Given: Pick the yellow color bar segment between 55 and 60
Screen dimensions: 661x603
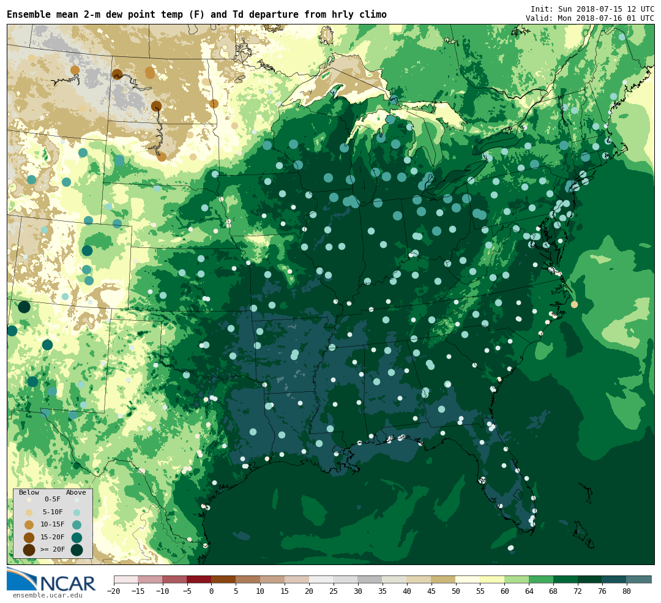Looking at the screenshot, I should [x=493, y=579].
